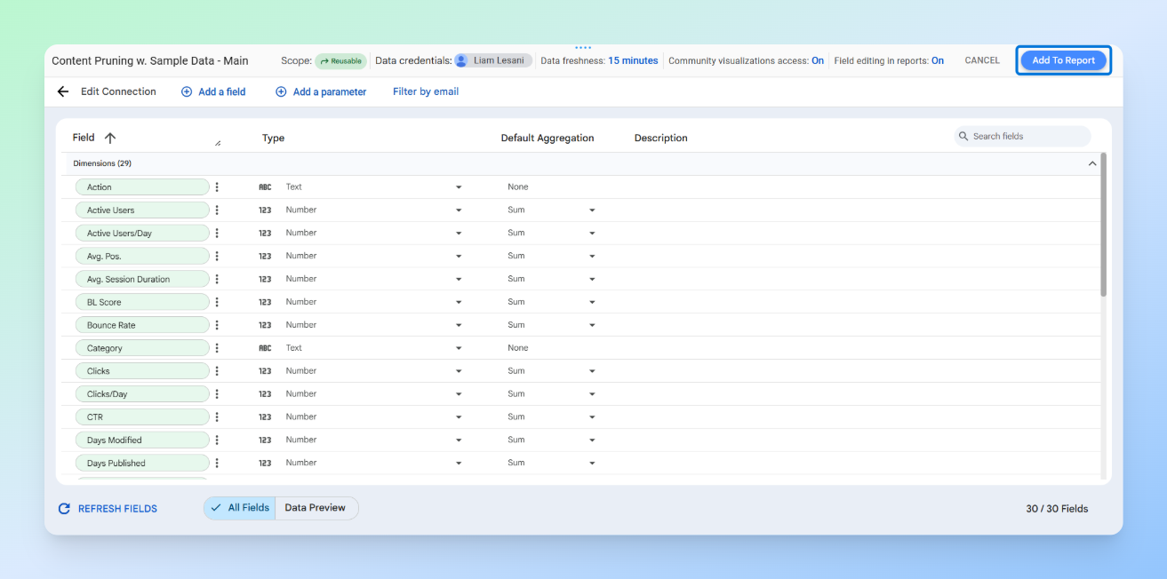Open the three-dot menu for the Action field
The width and height of the screenshot is (1167, 579).
[x=216, y=186]
